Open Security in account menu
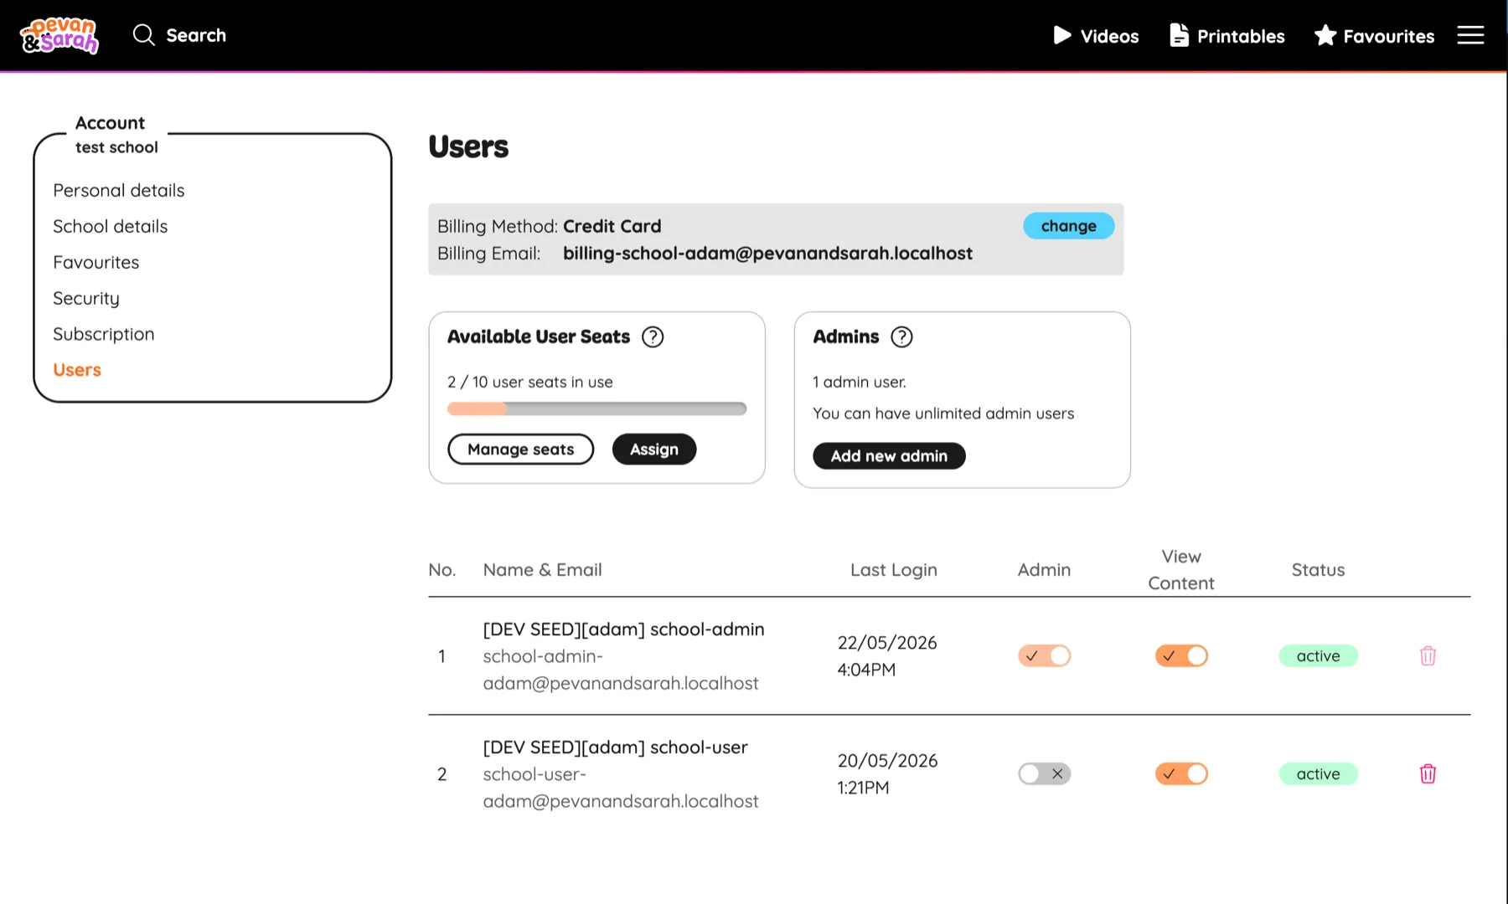This screenshot has height=904, width=1508. click(86, 298)
